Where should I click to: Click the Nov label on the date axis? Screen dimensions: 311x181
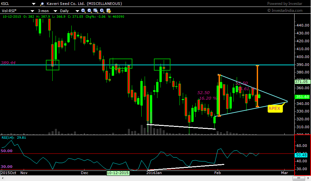coord(24,173)
